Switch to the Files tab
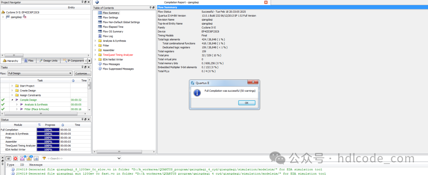Viewport: 428px width, 175px height. coord(29,61)
